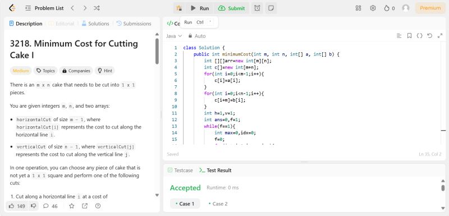Like the problem with thumbs up
The height and width of the screenshot is (216, 449).
coord(17,206)
